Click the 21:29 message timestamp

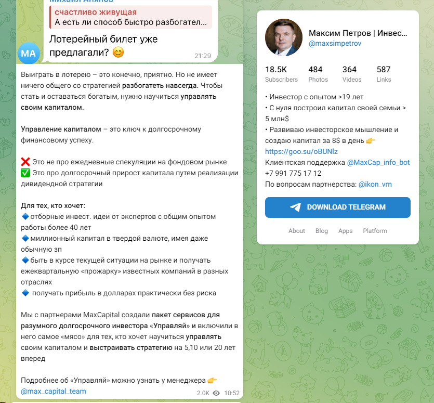click(x=203, y=55)
